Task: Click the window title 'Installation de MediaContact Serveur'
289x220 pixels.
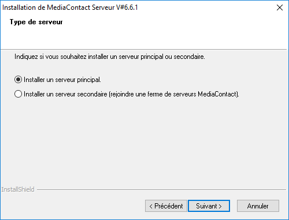Action: [58, 8]
